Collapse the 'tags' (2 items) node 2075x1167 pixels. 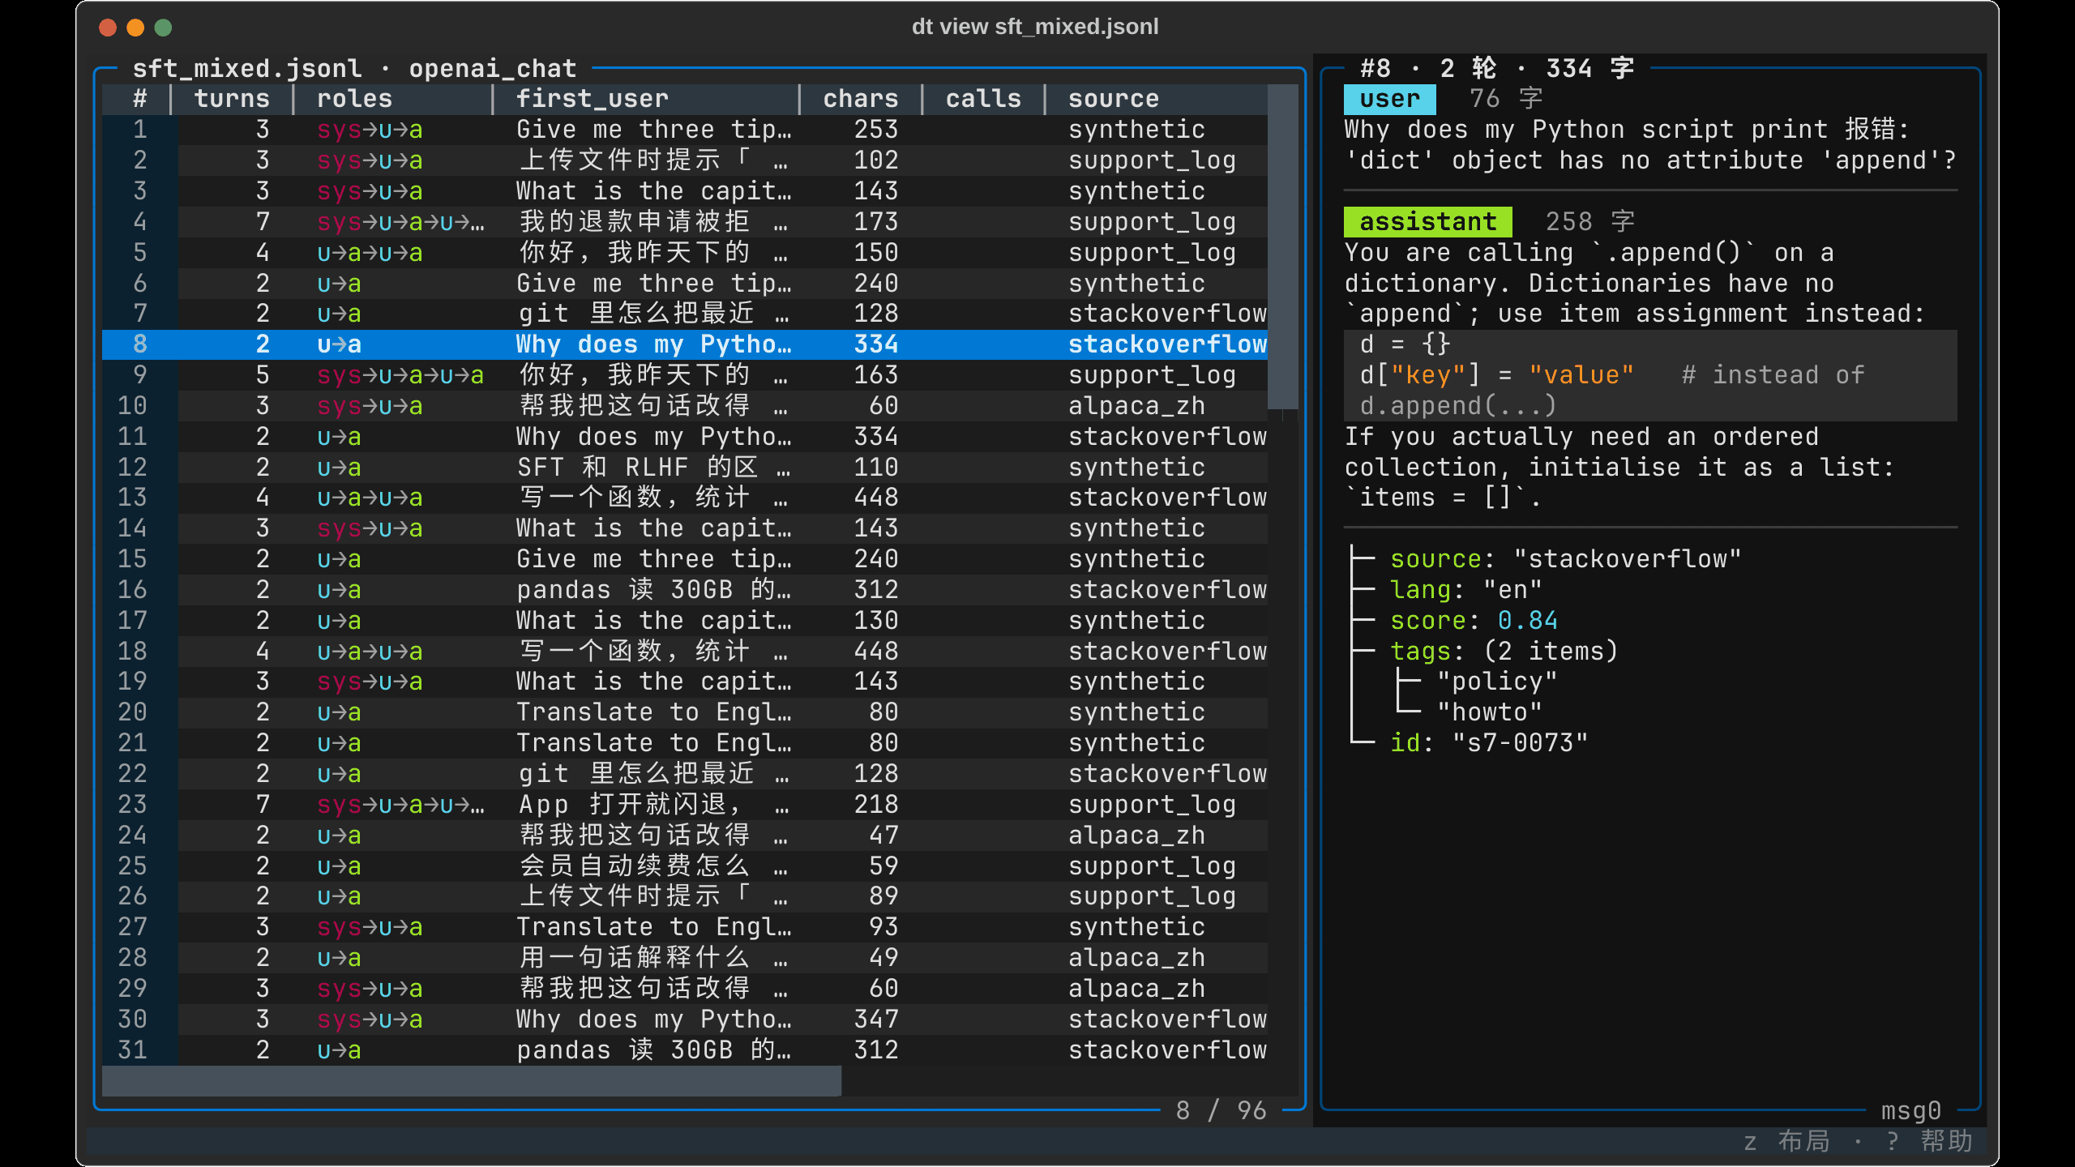coord(1504,652)
